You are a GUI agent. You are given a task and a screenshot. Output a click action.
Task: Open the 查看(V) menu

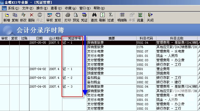click(56, 8)
